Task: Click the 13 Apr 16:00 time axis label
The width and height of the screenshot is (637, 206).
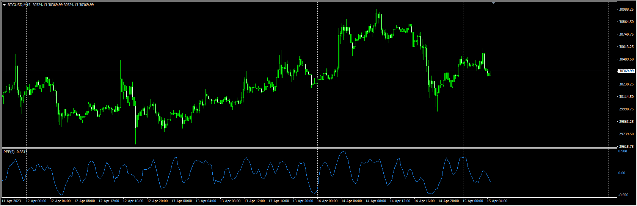Action: (x=279, y=201)
